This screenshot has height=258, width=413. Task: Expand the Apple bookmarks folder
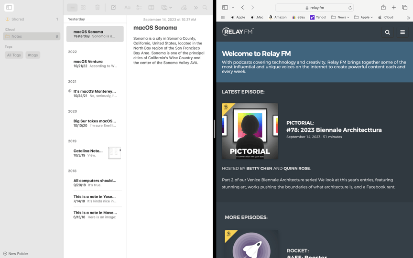click(363, 17)
